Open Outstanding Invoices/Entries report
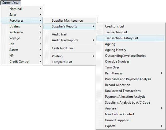 (131, 56)
